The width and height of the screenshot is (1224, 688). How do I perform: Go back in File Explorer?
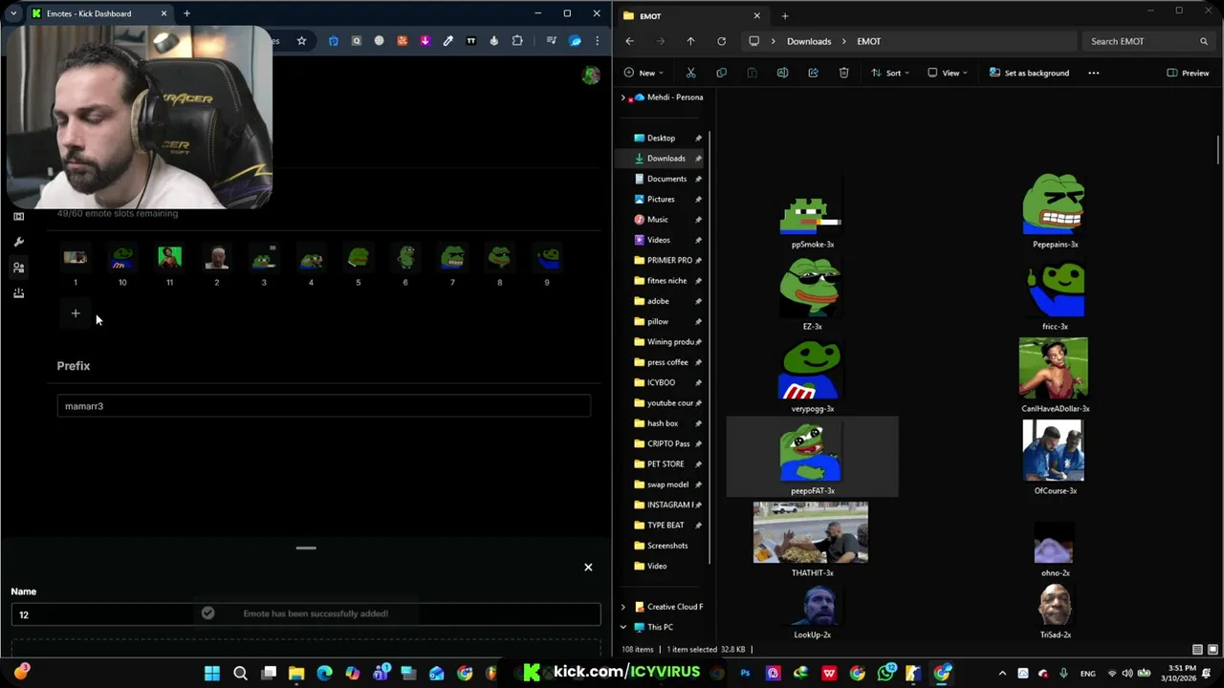[x=629, y=41]
